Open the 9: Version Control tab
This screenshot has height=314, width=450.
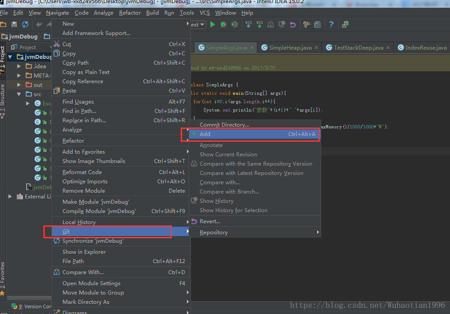coord(31,306)
